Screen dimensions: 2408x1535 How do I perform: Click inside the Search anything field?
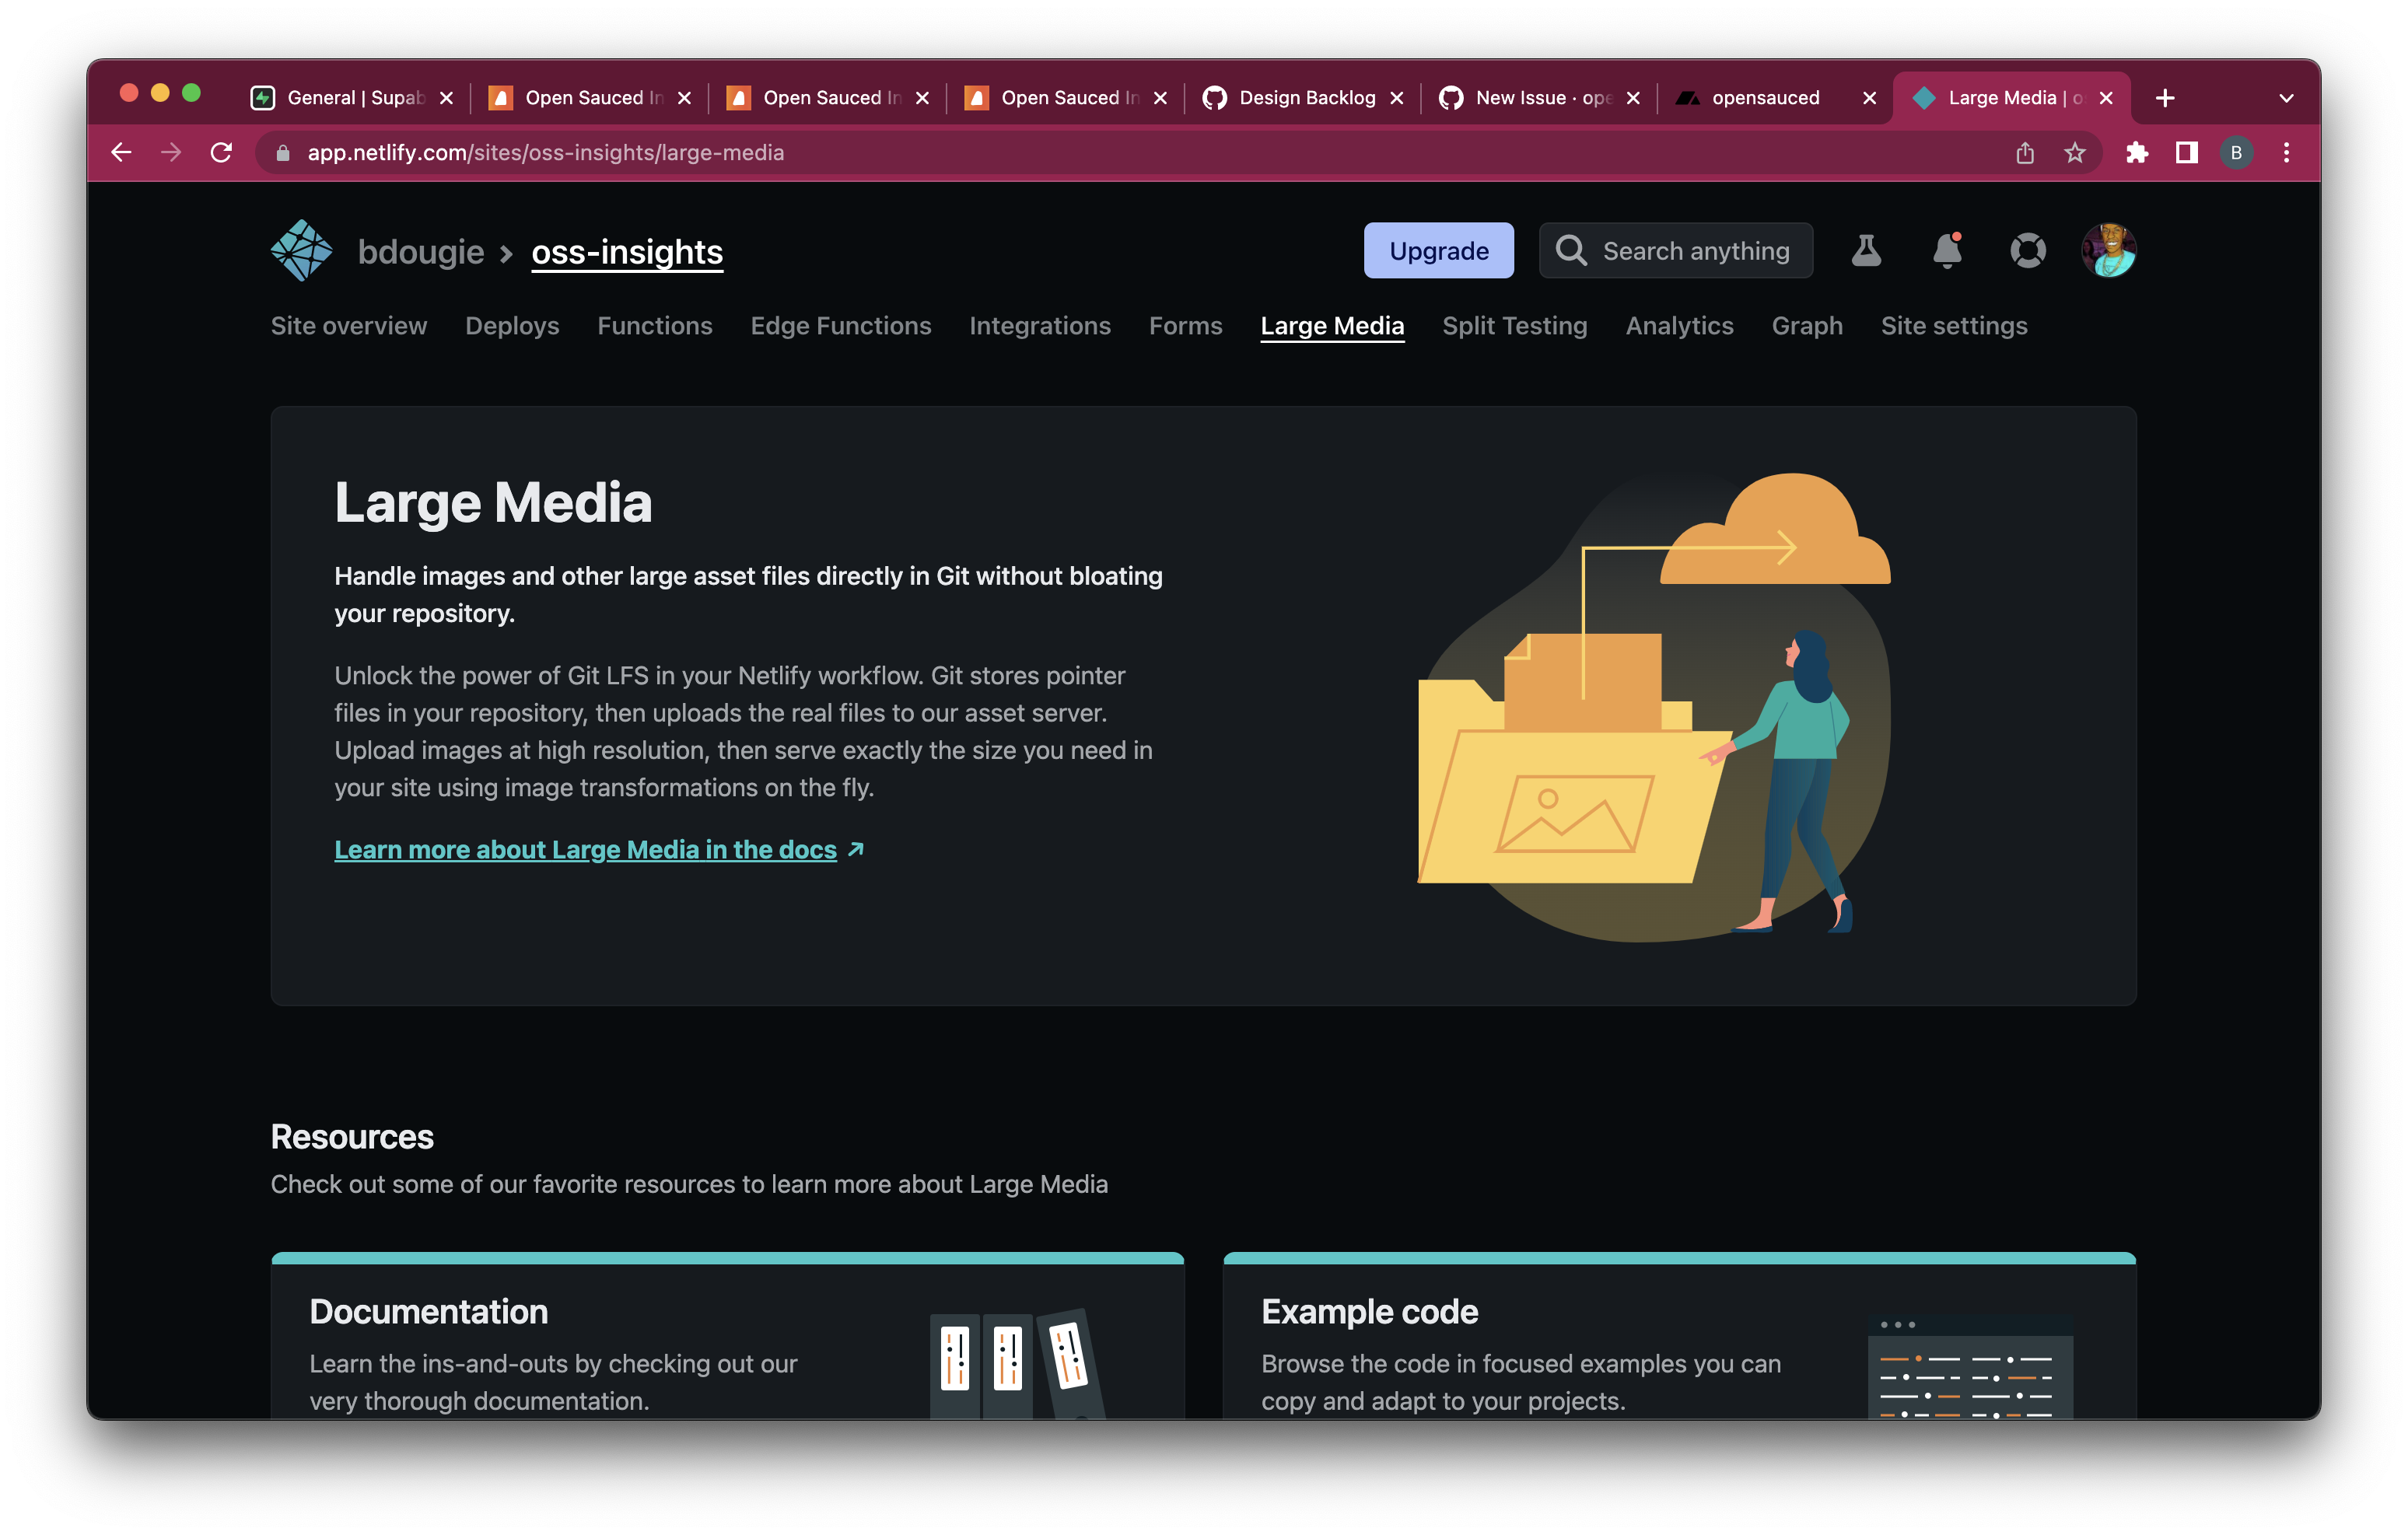click(1700, 251)
